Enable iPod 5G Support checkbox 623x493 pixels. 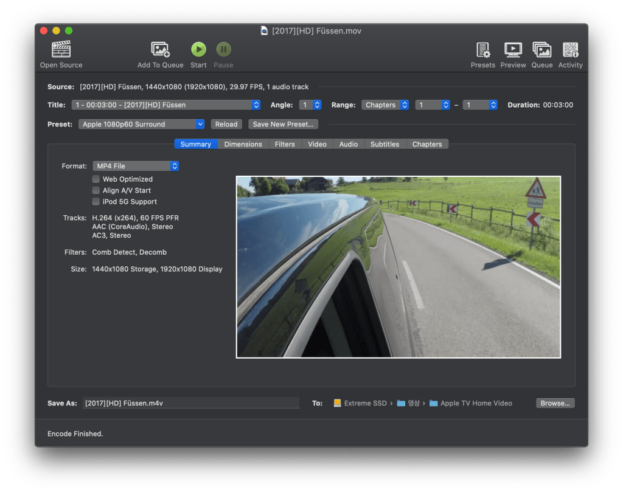(x=96, y=202)
